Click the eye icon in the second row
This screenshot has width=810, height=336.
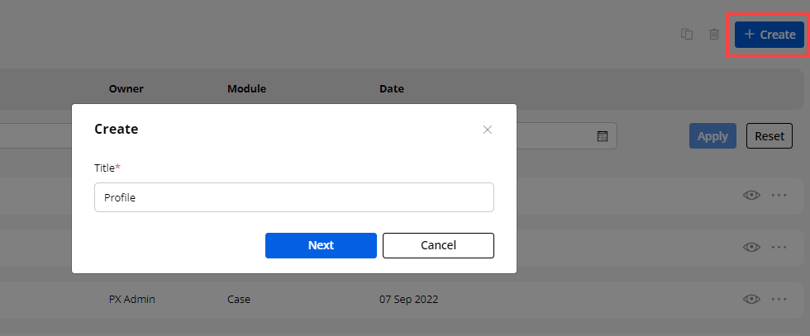[751, 247]
